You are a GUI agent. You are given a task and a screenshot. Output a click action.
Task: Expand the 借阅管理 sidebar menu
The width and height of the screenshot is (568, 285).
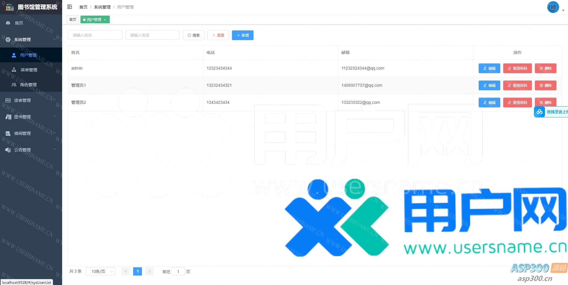point(22,133)
